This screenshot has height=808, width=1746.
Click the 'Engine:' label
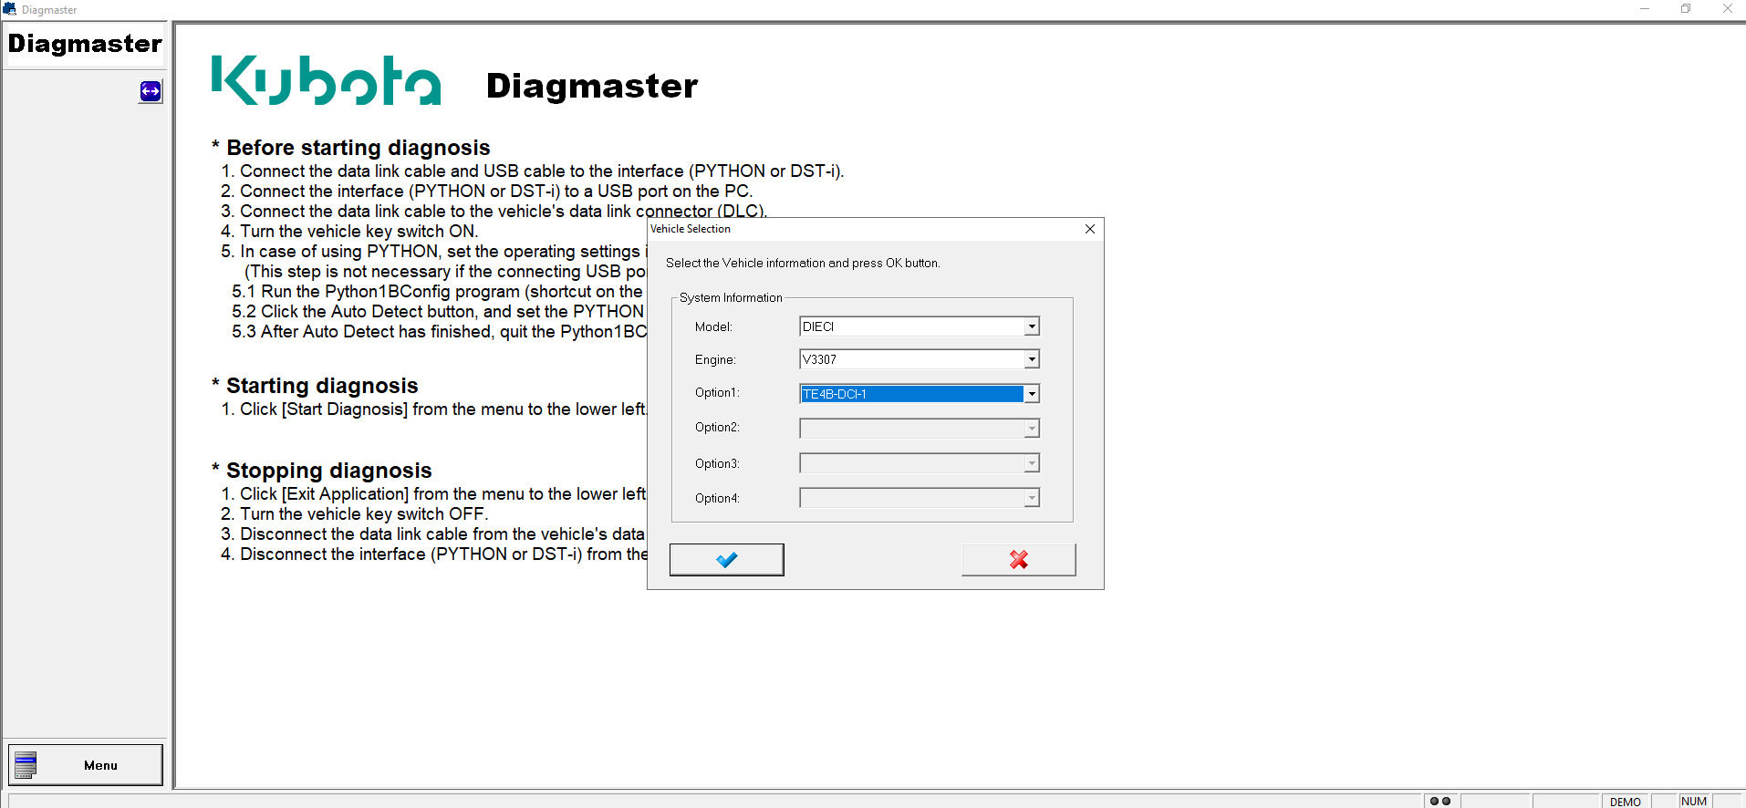715,359
